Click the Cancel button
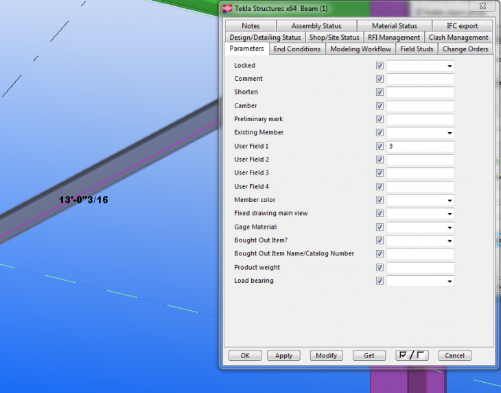 [x=454, y=356]
